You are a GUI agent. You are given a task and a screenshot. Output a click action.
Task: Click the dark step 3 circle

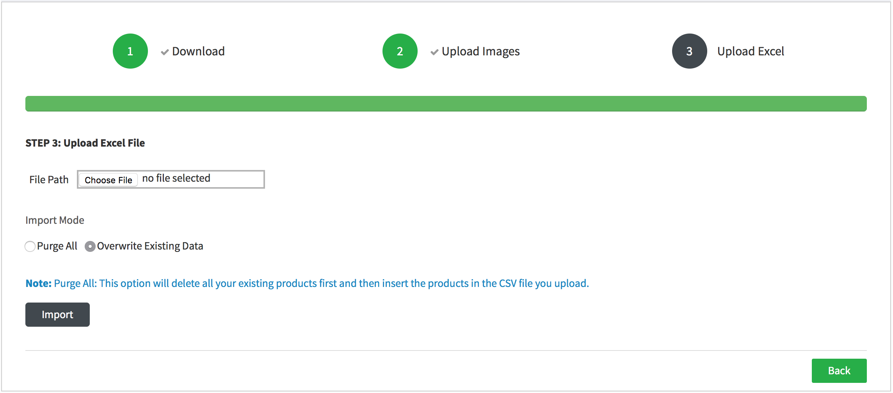tap(690, 51)
